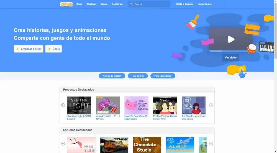Click the Únete button in the banner
Image resolution: width=277 pixels, height=153 pixels.
coord(53,49)
